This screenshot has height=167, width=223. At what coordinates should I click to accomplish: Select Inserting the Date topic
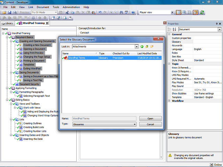point(33,139)
